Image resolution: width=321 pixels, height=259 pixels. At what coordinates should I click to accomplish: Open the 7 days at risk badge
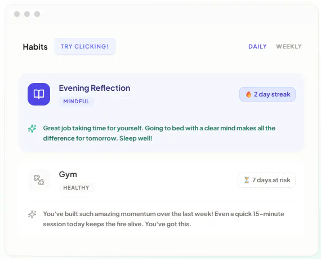click(266, 180)
